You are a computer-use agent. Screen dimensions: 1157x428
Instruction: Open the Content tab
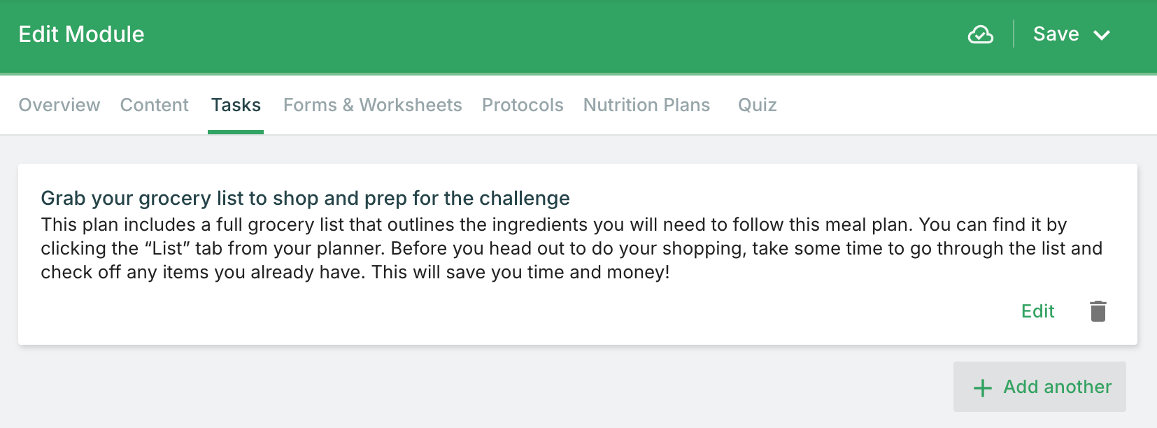(x=155, y=105)
